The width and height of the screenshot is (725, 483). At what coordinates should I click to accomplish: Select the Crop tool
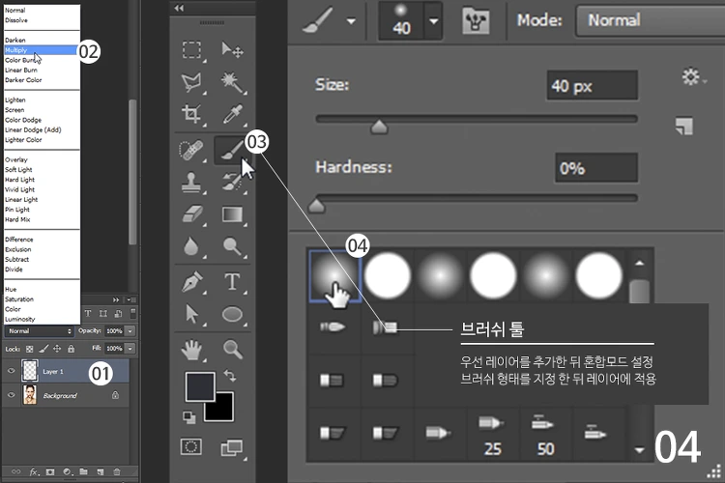point(191,114)
